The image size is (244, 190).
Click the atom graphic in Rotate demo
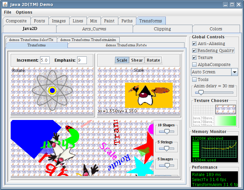[x=52, y=90]
